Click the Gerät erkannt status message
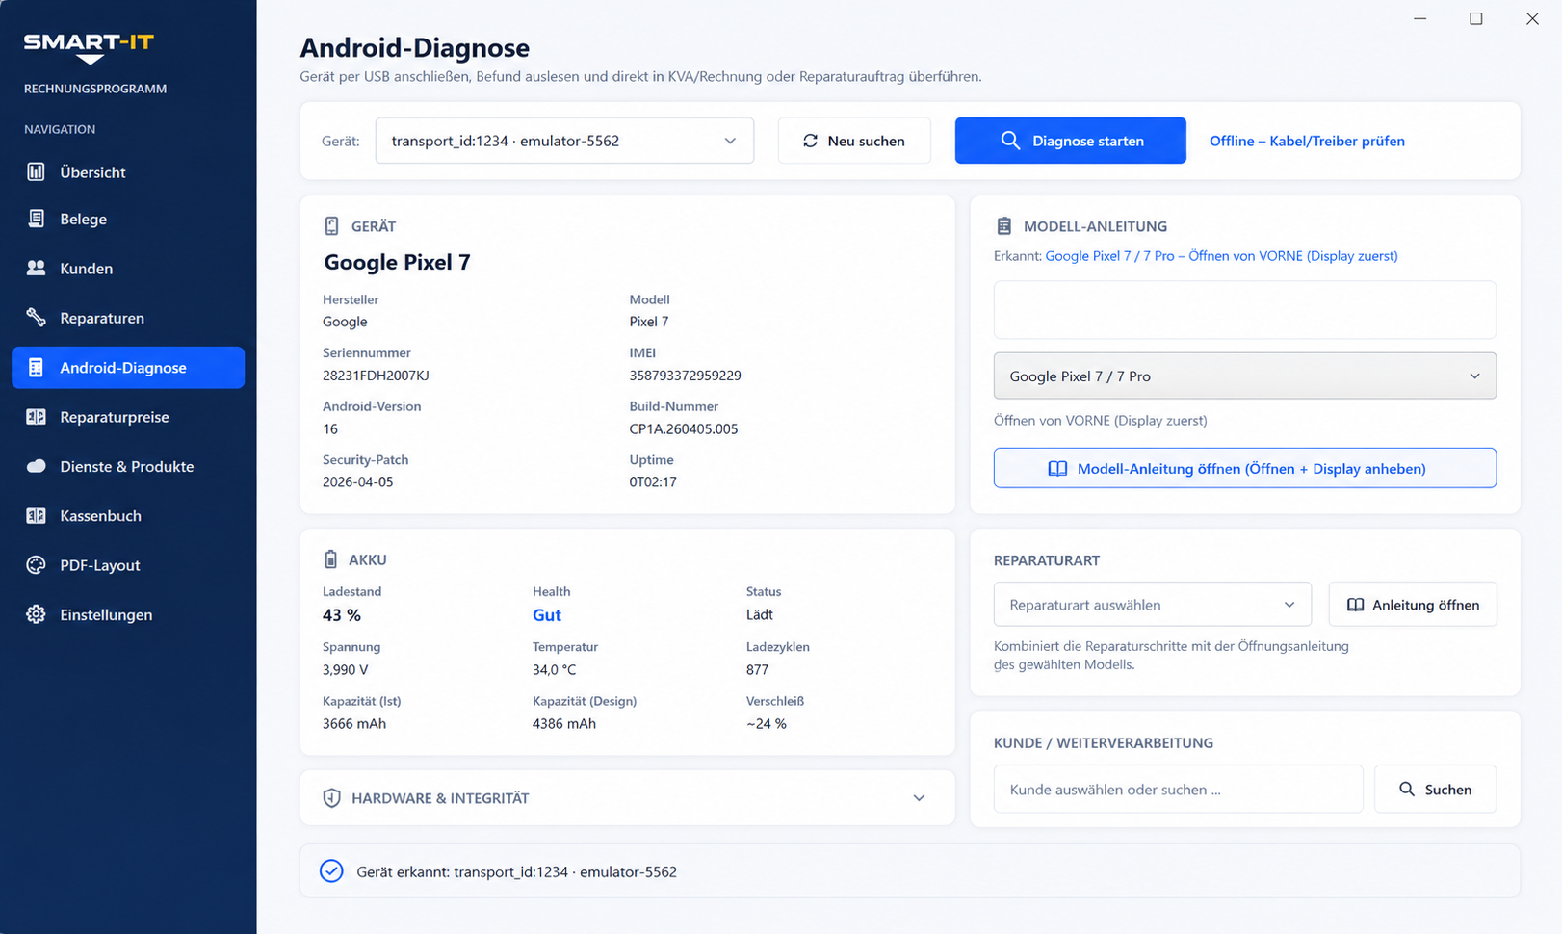1562x934 pixels. click(x=516, y=871)
